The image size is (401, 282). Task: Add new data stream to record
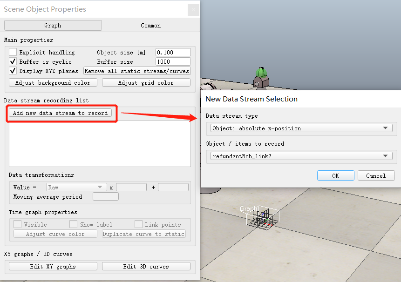click(x=61, y=113)
